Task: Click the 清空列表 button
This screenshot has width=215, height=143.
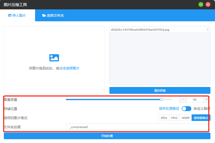Action: (160, 91)
